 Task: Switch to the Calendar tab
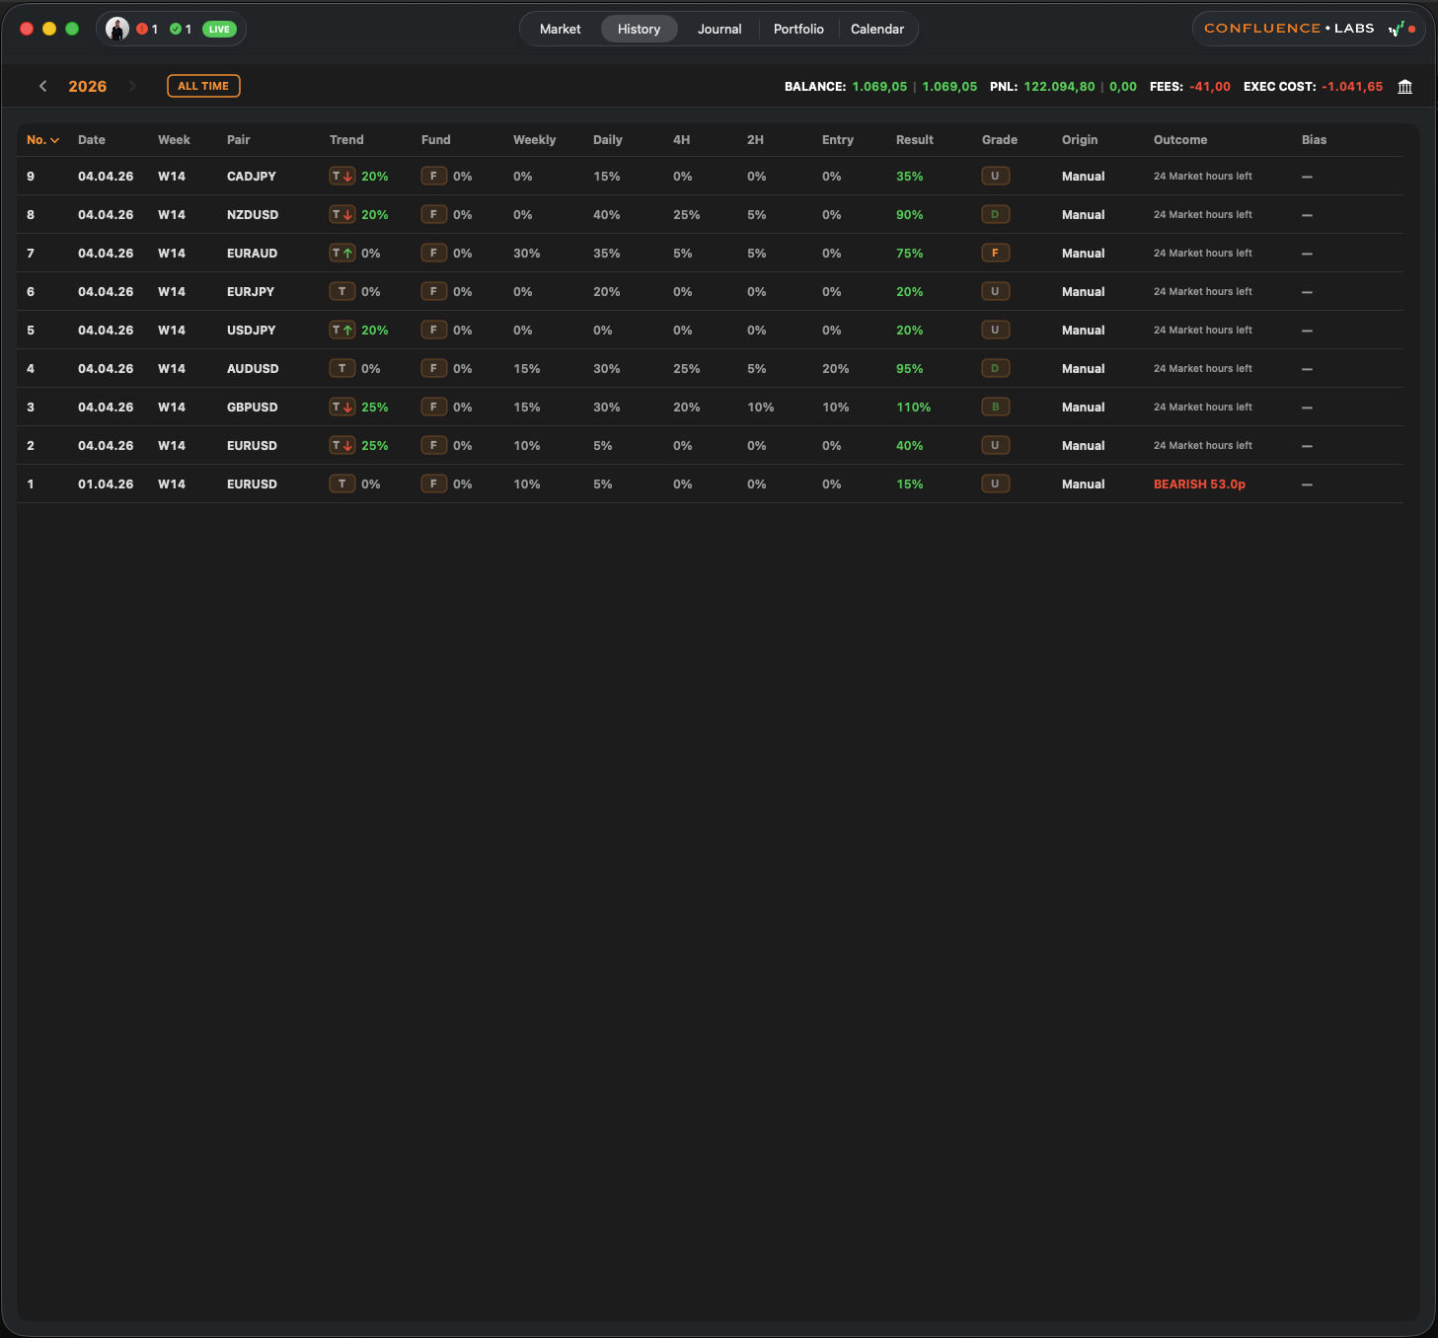click(877, 29)
